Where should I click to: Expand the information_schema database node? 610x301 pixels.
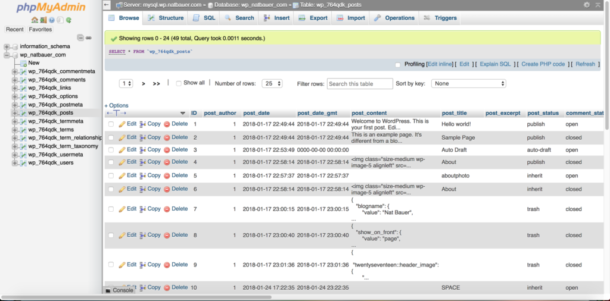tap(7, 46)
